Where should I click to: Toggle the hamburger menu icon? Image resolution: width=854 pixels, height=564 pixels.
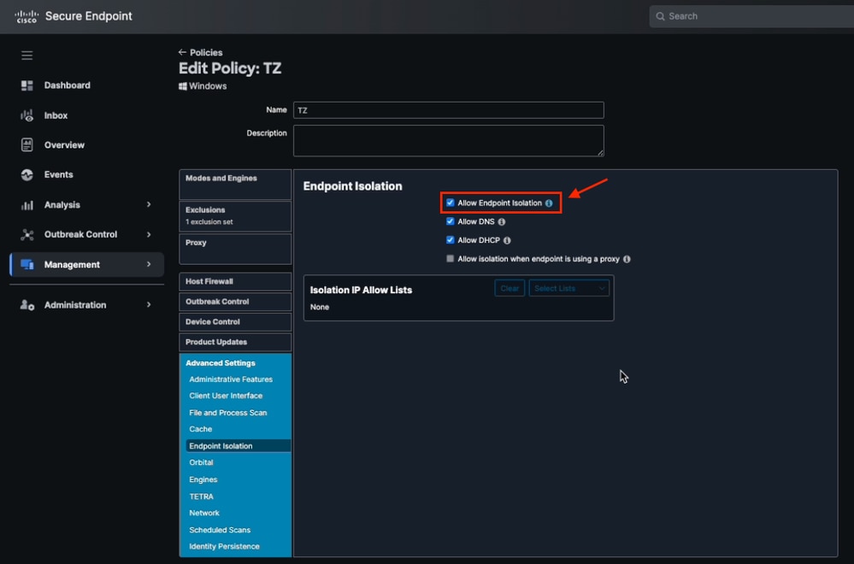[27, 56]
